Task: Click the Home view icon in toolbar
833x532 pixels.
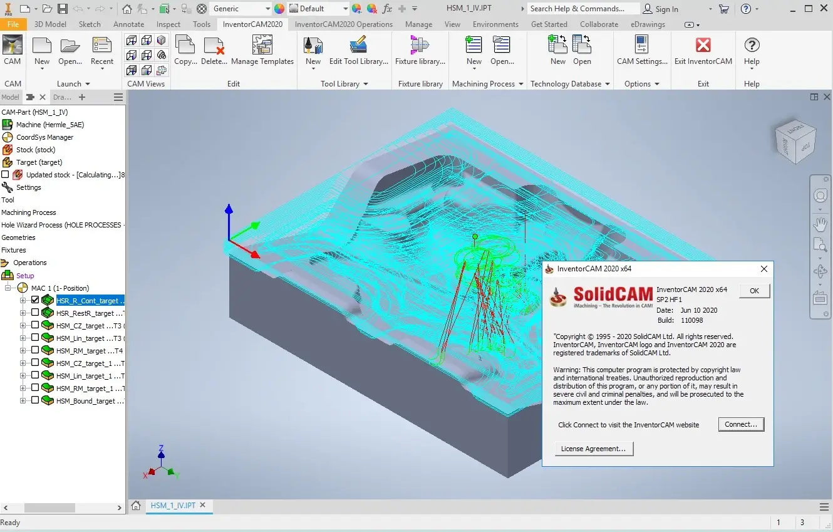Action: (127, 9)
